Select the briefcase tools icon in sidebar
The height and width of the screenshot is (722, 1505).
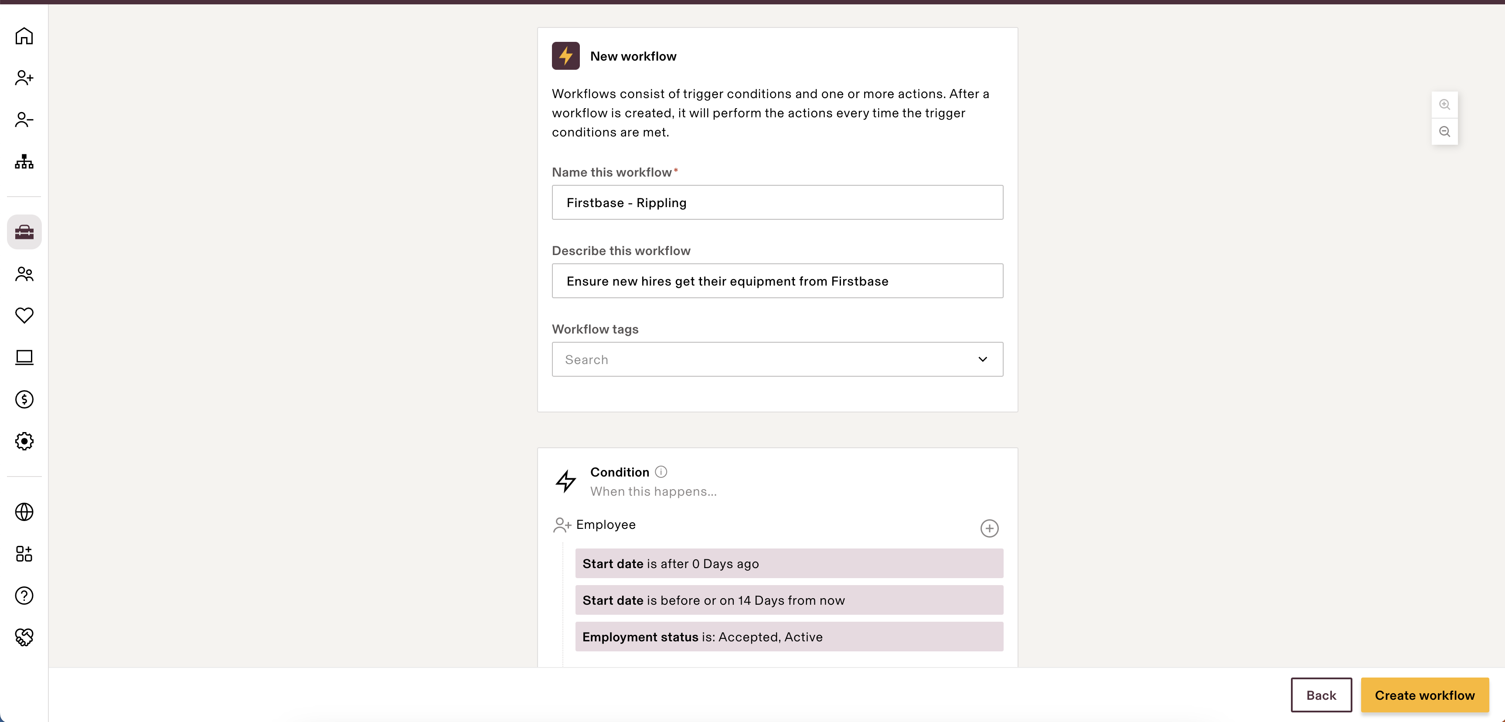click(24, 232)
